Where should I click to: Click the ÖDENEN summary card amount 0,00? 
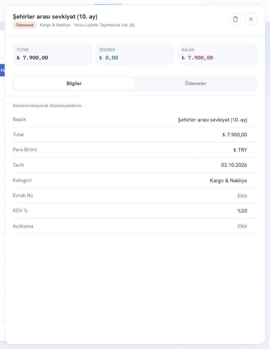[109, 58]
